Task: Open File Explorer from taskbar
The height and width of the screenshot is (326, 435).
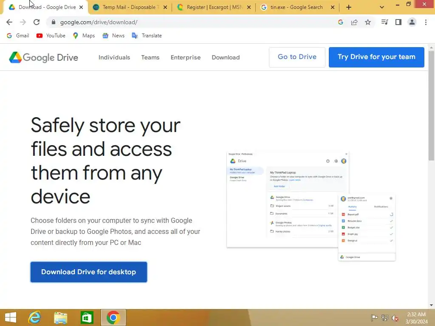Action: [60, 318]
